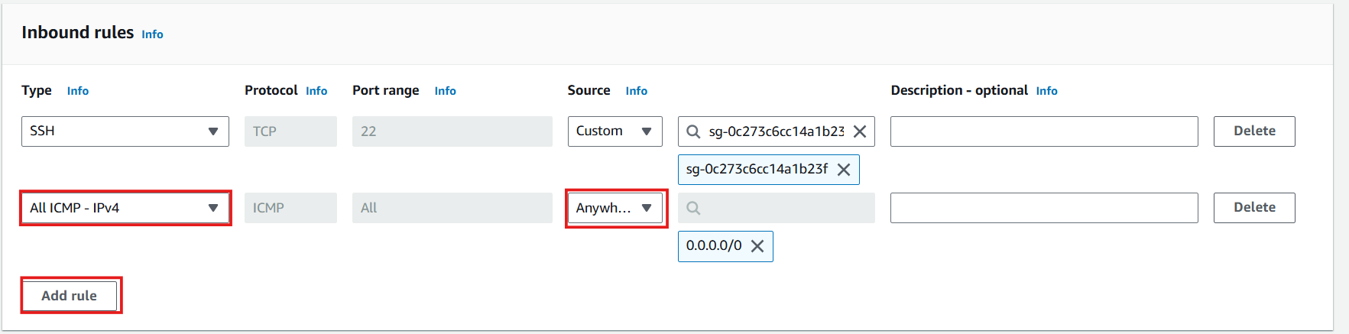Remove the 0.0.0.0/0 source tag

click(757, 246)
